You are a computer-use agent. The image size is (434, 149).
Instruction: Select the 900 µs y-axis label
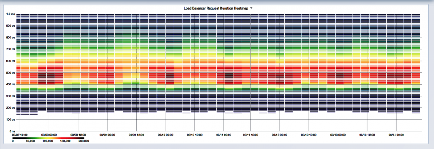[11, 26]
